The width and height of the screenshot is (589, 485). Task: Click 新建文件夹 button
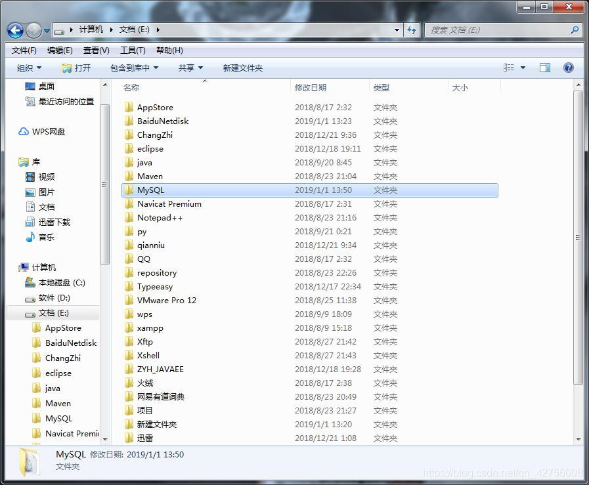[243, 68]
